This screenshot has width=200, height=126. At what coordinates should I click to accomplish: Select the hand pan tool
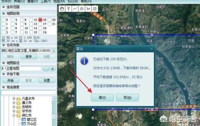62,8
